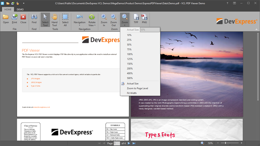Viewport: 260px width, 146px height.
Task: Click the SYMBOLS table header
Action: (115, 125)
